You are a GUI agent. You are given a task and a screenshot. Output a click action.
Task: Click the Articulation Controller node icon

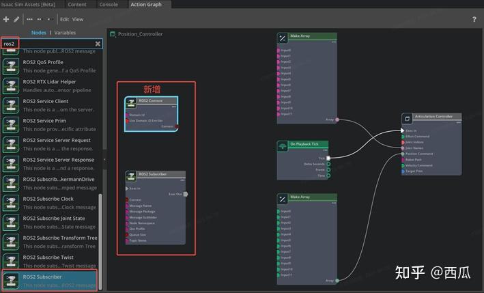(407, 117)
